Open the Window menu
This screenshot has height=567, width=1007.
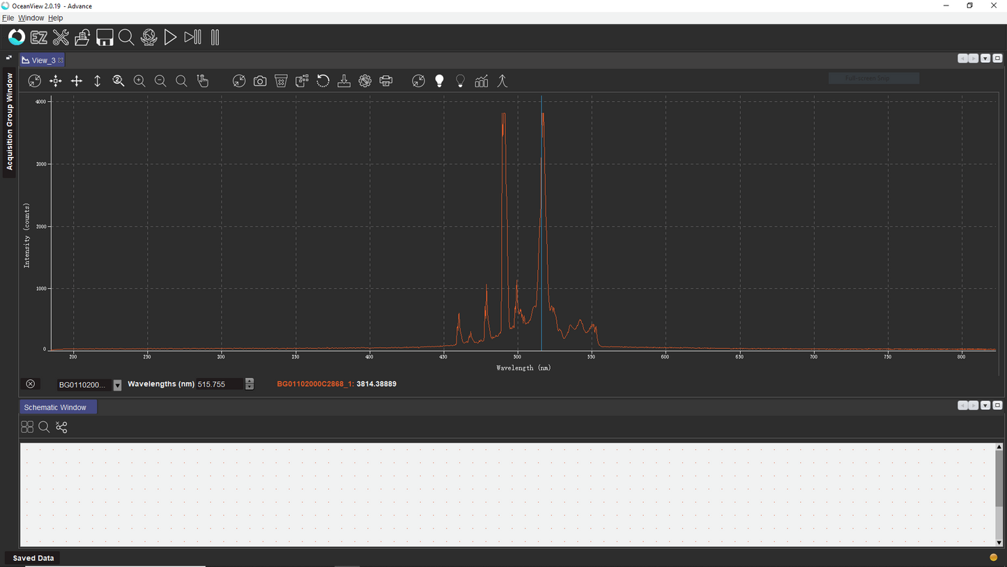[x=31, y=18]
